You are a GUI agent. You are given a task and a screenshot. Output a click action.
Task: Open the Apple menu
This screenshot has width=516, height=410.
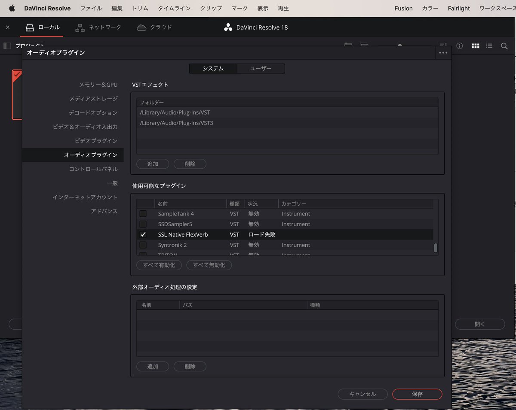point(12,8)
